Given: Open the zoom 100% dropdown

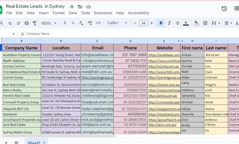Looking at the screenshot, I should 48,23.
